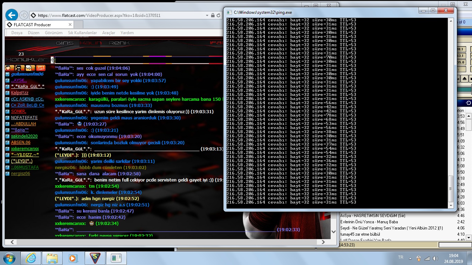472x265 pixels.
Task: Click the F badge next to NOFATEFATE
Action: click(x=7, y=118)
